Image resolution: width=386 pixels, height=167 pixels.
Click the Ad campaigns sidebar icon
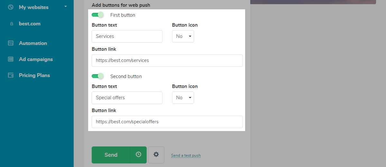click(x=11, y=59)
